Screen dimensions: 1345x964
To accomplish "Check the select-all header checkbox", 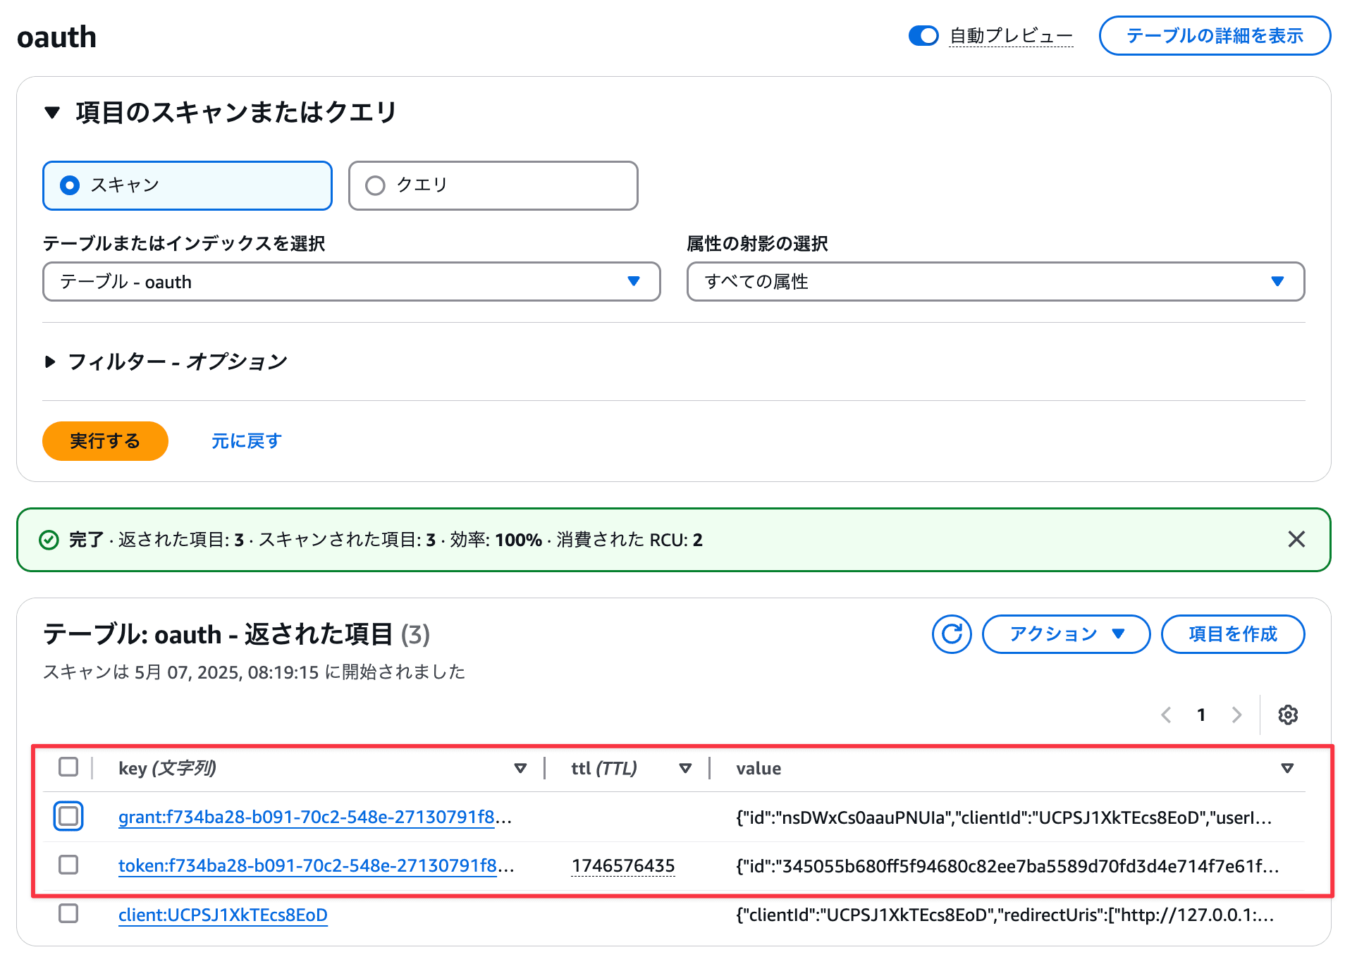I will 68,767.
